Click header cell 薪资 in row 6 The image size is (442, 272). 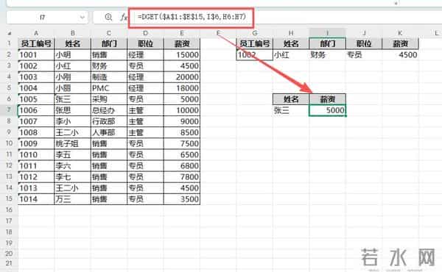click(x=328, y=99)
